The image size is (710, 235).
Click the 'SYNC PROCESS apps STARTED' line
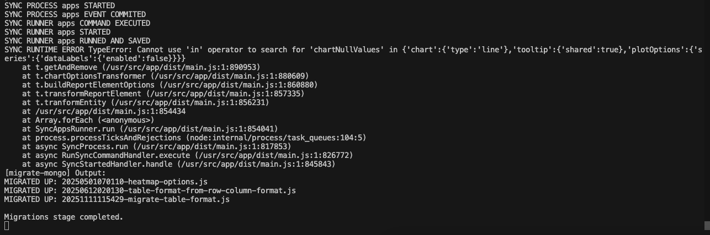coord(59,6)
